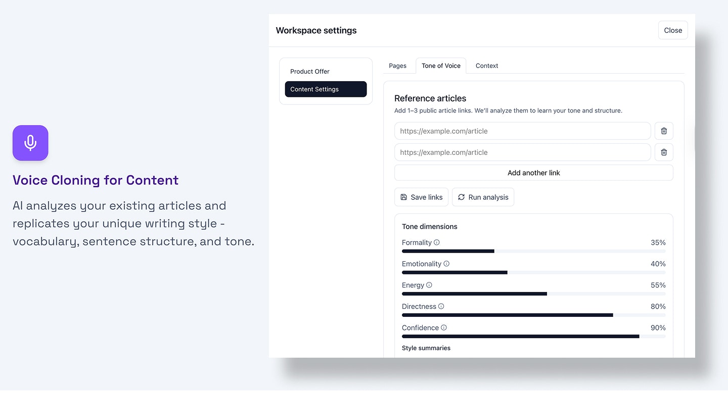
Task: Delete the first reference article link
Action: 664,131
